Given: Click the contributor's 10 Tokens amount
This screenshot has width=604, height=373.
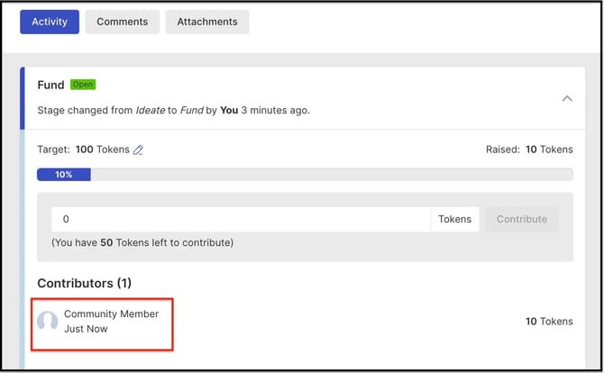Looking at the screenshot, I should 549,322.
